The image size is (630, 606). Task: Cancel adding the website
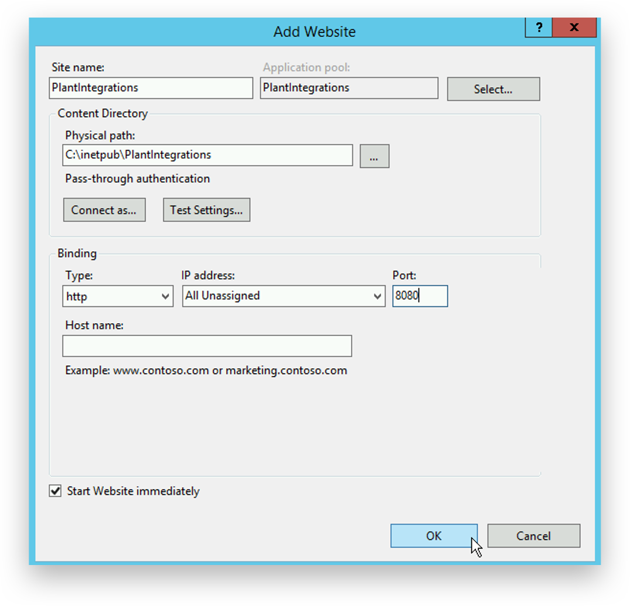[533, 536]
